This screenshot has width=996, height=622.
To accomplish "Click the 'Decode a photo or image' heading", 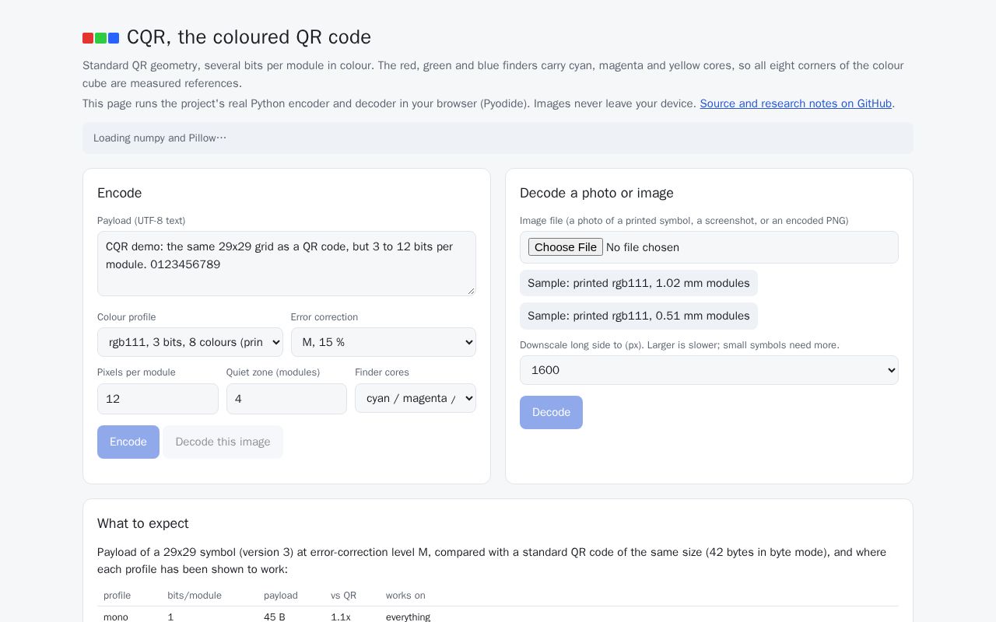I will 597,193.
